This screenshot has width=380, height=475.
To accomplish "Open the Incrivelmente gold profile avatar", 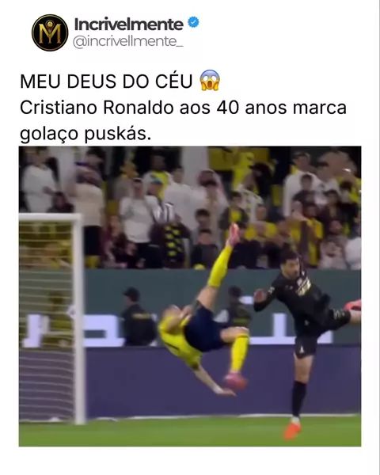I will click(x=50, y=32).
